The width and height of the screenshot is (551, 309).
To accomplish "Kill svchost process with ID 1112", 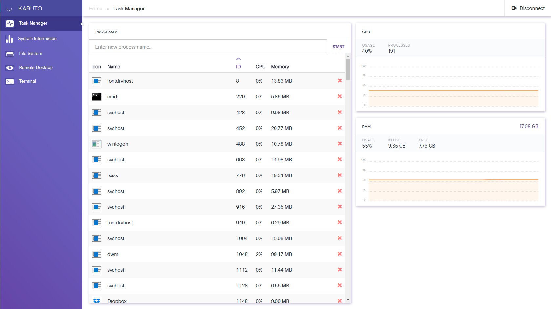I will tap(340, 270).
